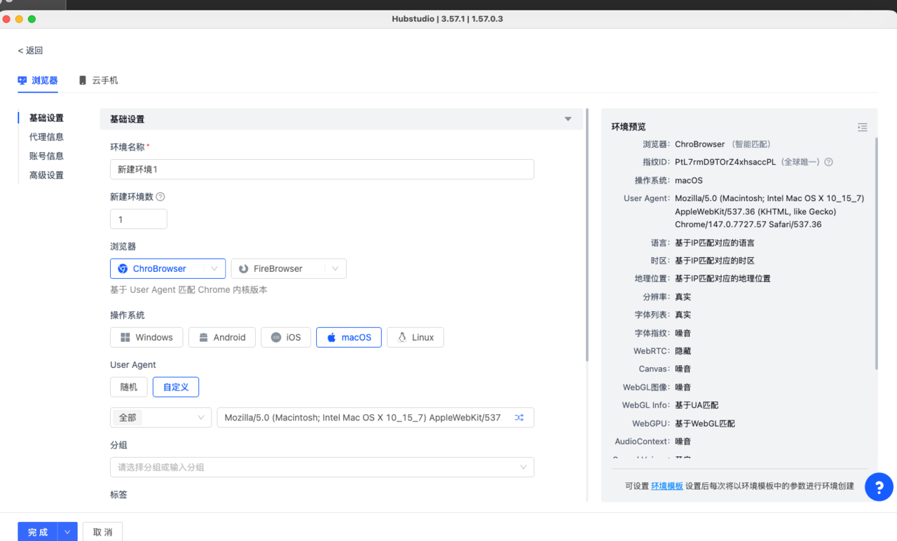
Task: Go to 高级设置 in the side menu
Action: point(46,175)
